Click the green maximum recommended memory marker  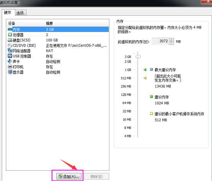tap(145, 70)
